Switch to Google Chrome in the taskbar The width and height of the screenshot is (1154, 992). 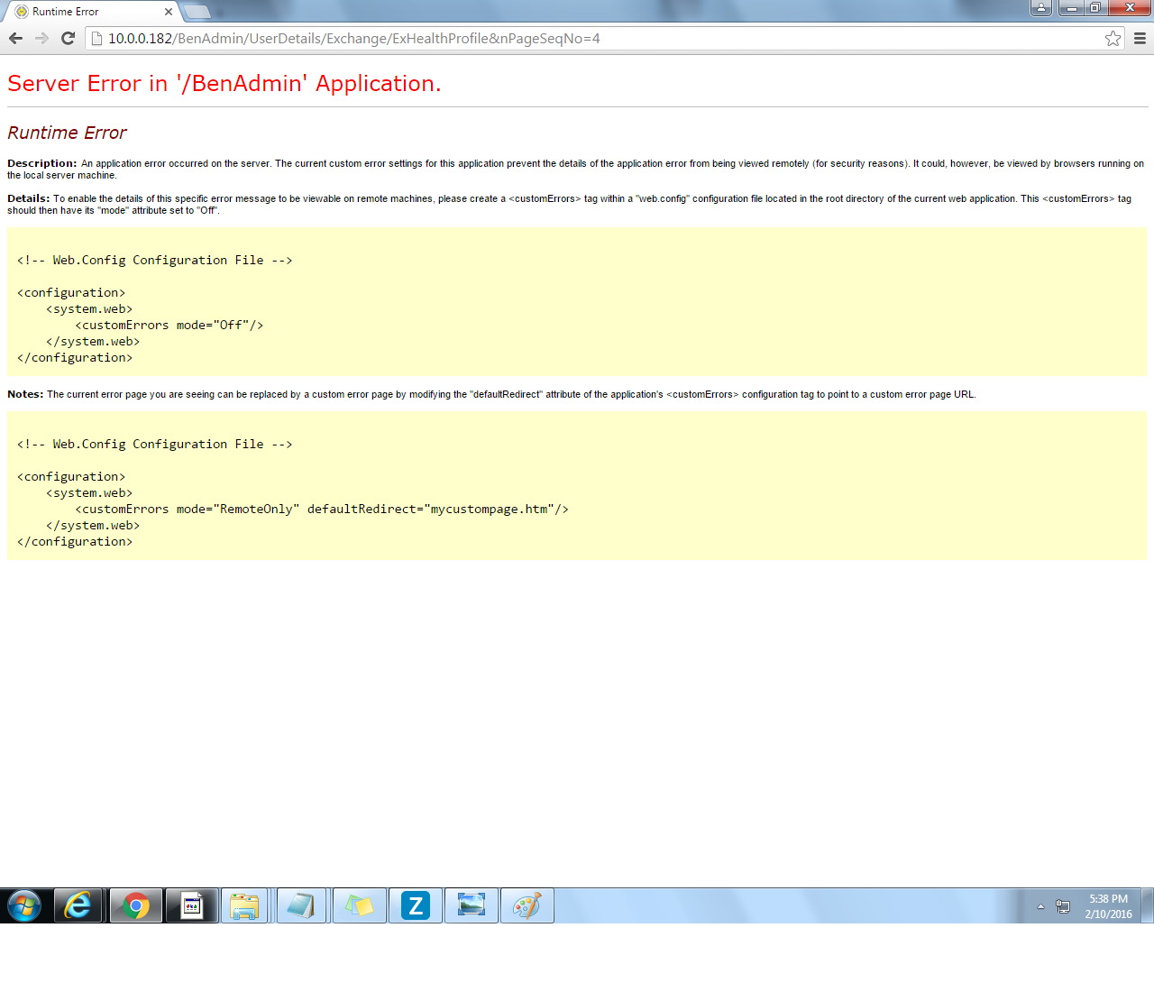pos(136,905)
